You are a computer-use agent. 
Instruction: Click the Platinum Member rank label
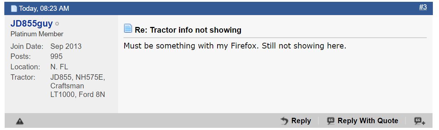(37, 34)
